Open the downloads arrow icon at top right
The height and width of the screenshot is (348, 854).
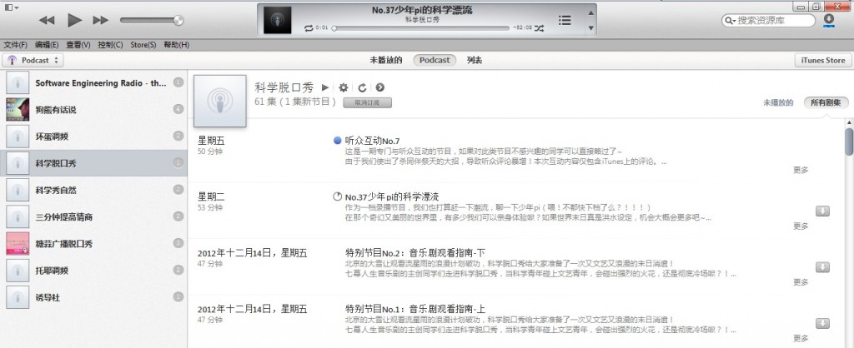pyautogui.click(x=828, y=21)
